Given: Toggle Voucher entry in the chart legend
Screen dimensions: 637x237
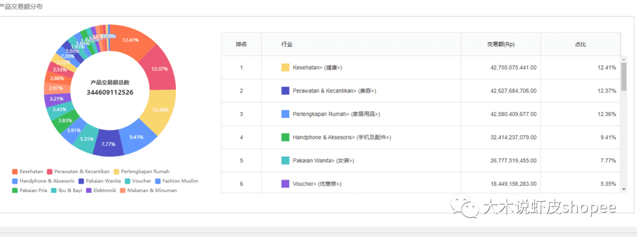Looking at the screenshot, I should click(x=137, y=180).
